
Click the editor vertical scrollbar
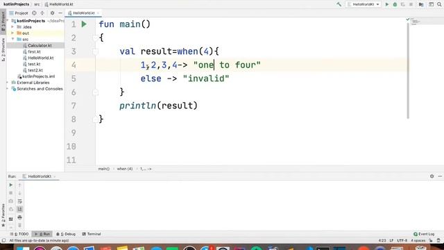tap(408, 71)
